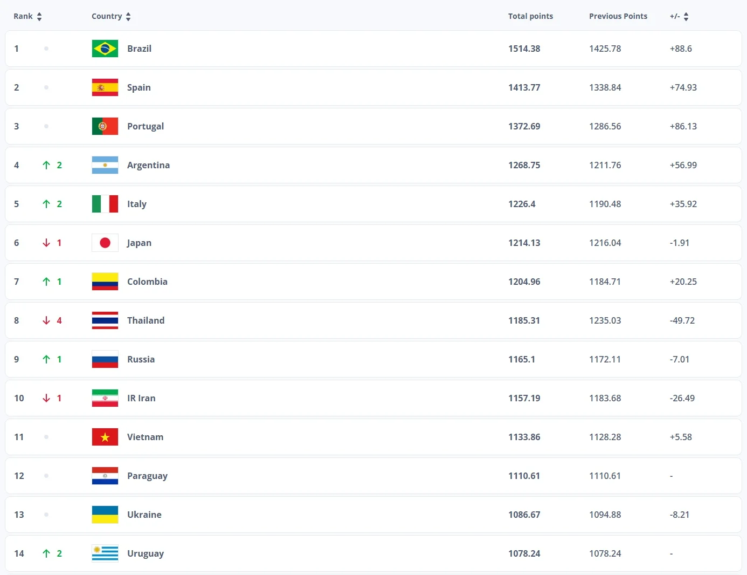
Task: Open the Argentina team link
Action: coord(148,165)
